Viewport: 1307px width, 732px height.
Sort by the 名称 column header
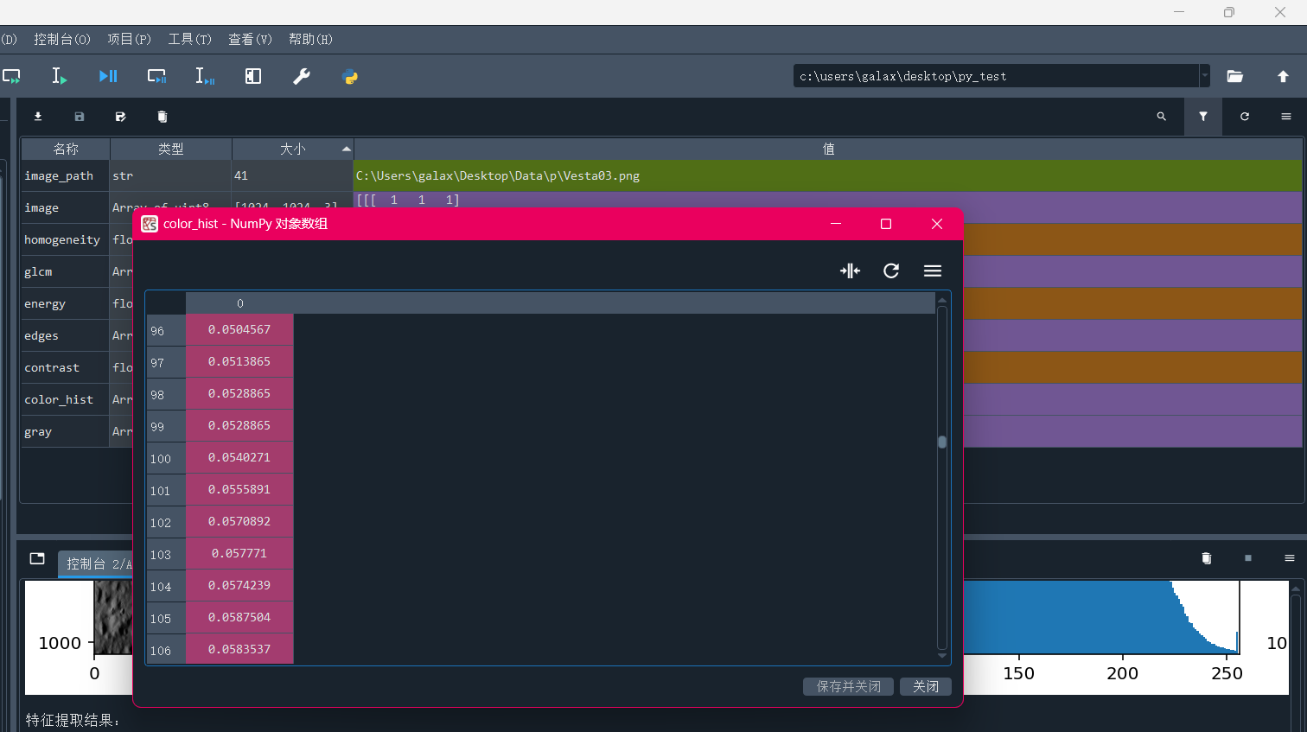pyautogui.click(x=66, y=149)
